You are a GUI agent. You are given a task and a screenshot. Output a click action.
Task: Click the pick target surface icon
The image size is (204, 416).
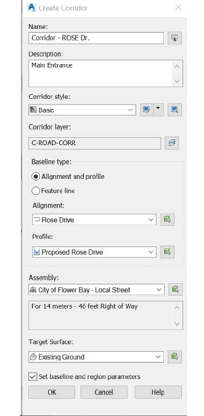[x=175, y=357]
